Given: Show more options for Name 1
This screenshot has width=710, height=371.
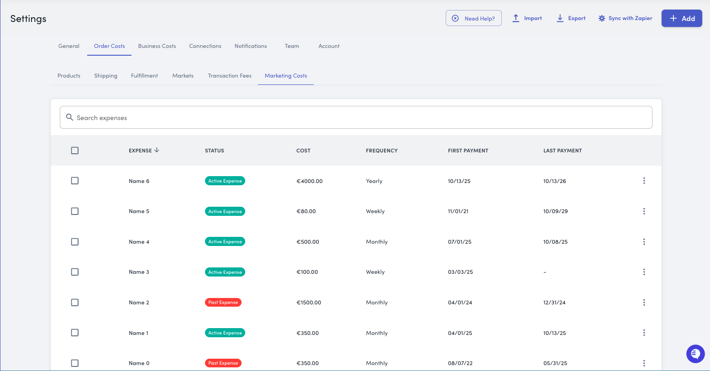Looking at the screenshot, I should click(644, 333).
